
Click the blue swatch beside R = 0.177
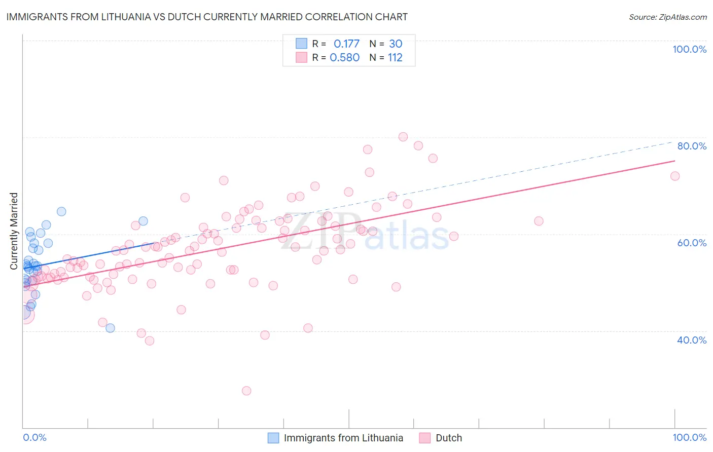pyautogui.click(x=302, y=44)
